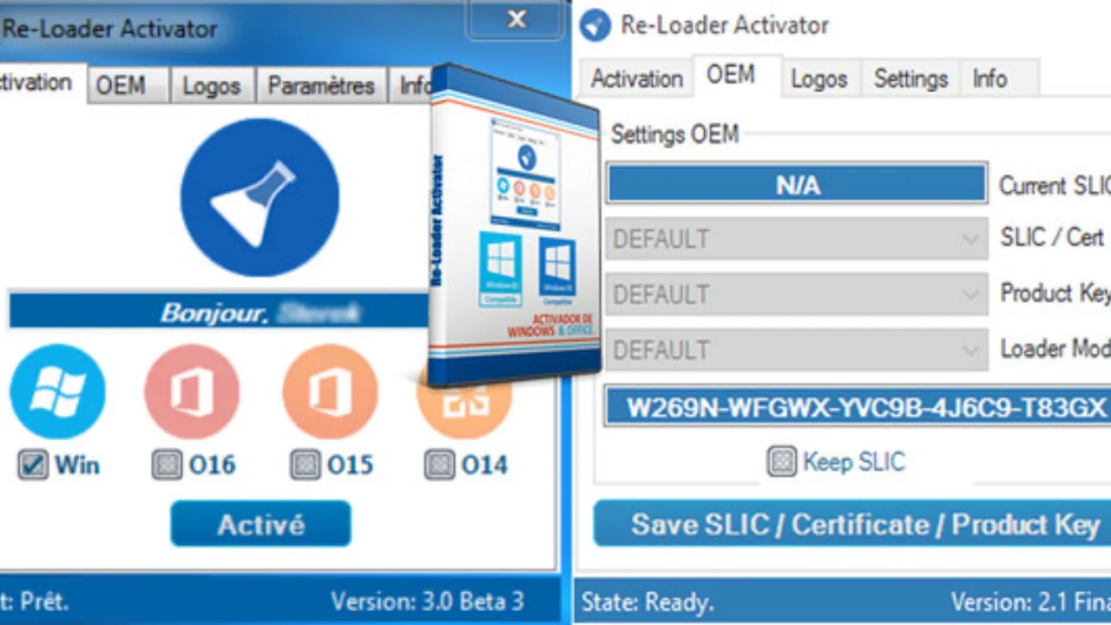1111x625 pixels.
Task: Click the N/A current SLIC field
Action: click(x=797, y=184)
